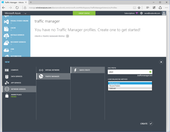Select the Network Services category
170x132 pixels.
19,89
